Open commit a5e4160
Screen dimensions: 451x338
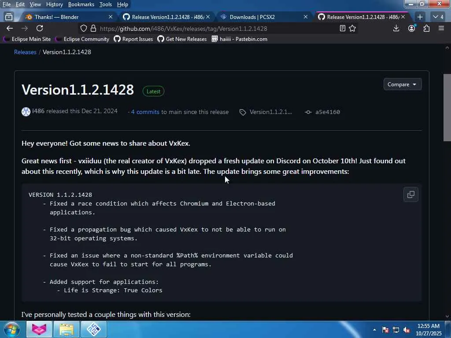pyautogui.click(x=328, y=112)
